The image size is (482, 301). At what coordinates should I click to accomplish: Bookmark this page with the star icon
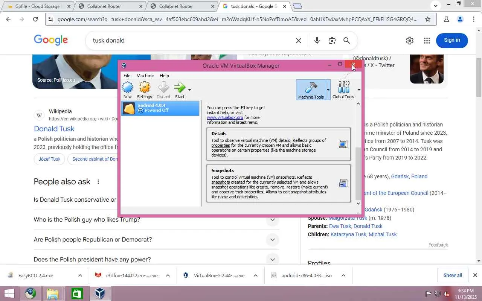tap(428, 19)
